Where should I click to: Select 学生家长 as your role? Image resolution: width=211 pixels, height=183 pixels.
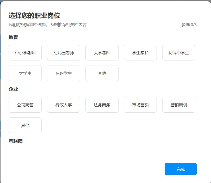point(140,52)
